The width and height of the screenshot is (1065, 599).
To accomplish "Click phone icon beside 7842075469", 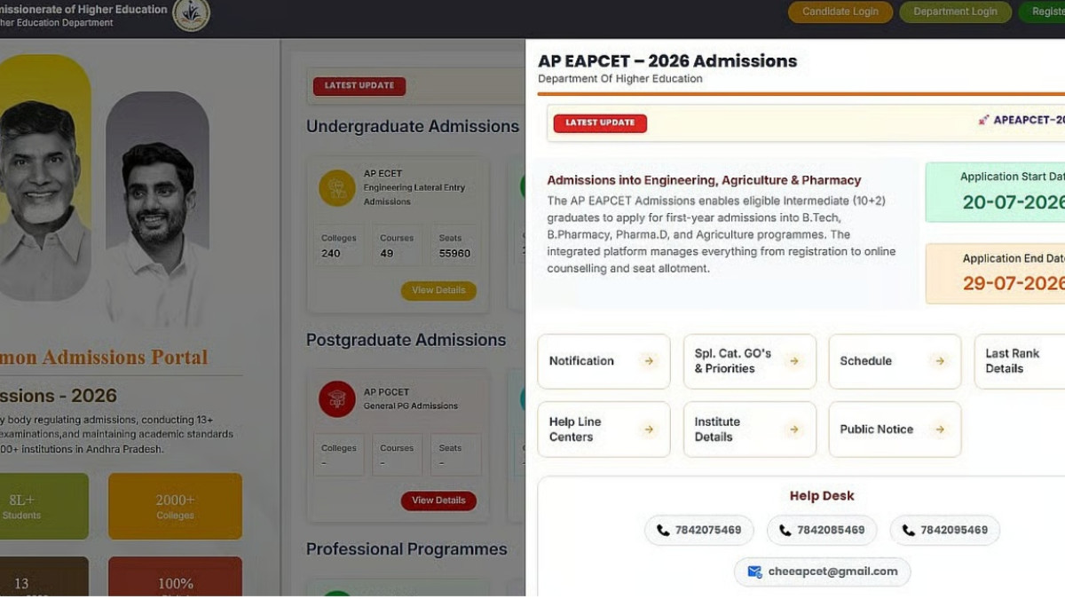I will pos(663,531).
